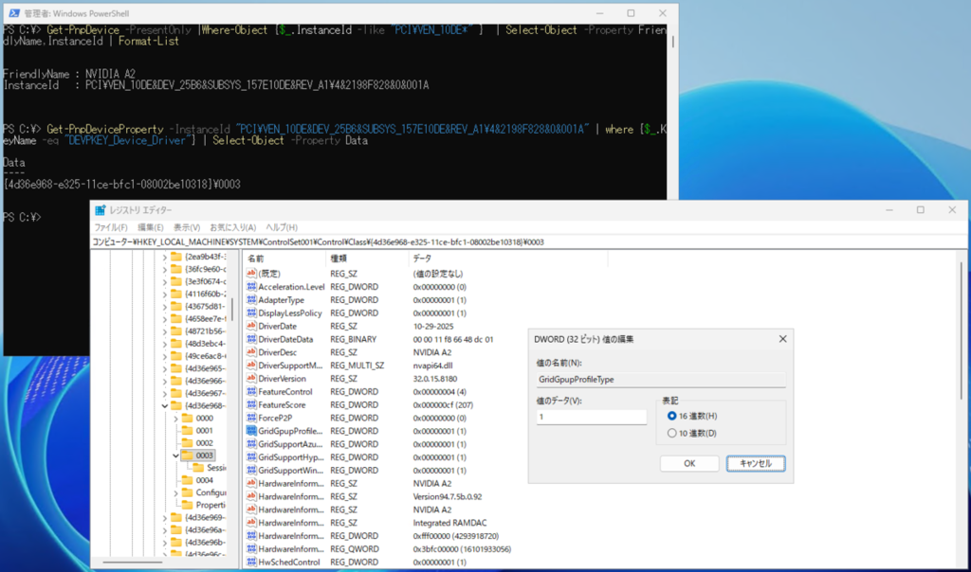Expand the {36fc9e60- class key
The height and width of the screenshot is (572, 971).
(x=165, y=269)
